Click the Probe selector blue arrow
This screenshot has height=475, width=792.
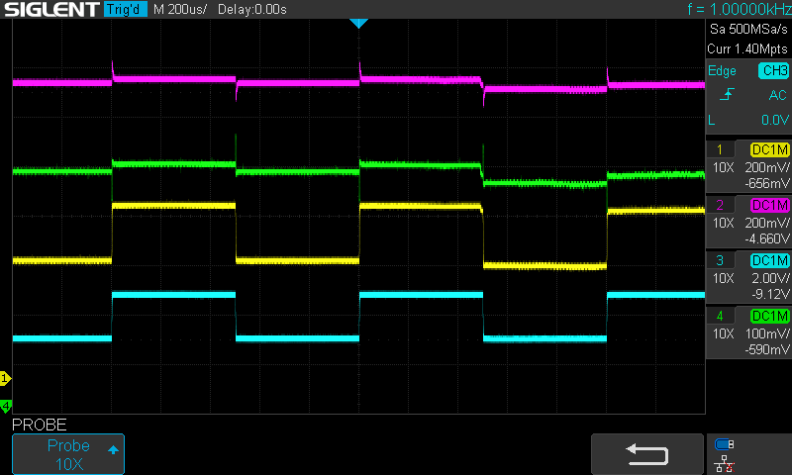pos(113,449)
